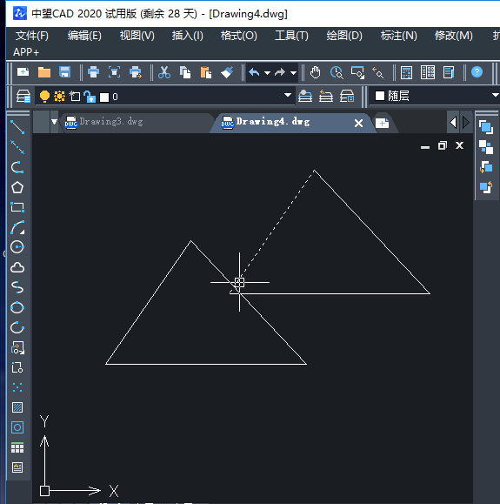Save the drawing with floppy icon
Viewport: 500px width, 504px height.
64,72
